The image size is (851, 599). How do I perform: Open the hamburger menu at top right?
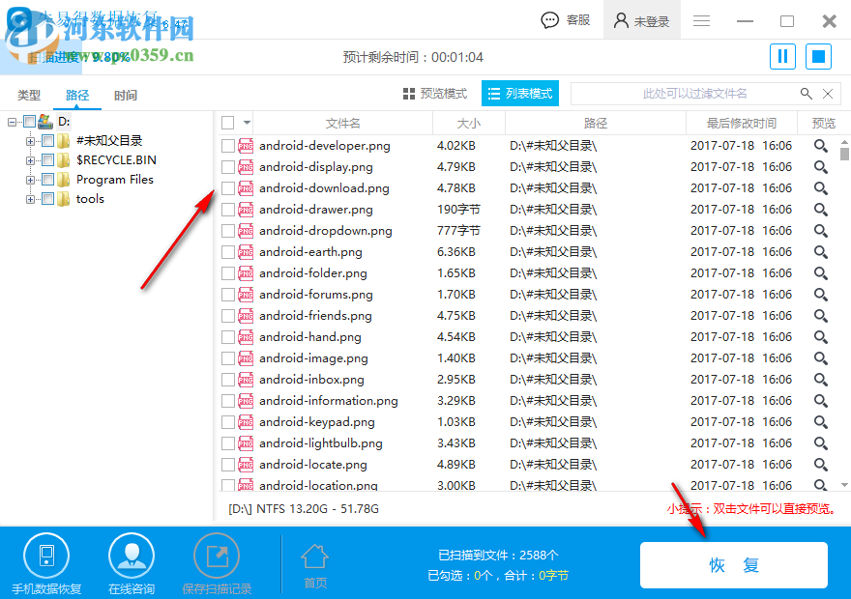(701, 19)
